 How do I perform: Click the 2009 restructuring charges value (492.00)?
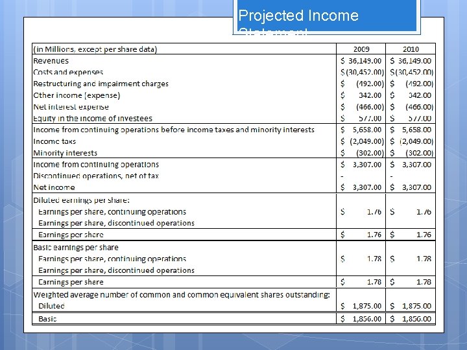click(x=370, y=84)
